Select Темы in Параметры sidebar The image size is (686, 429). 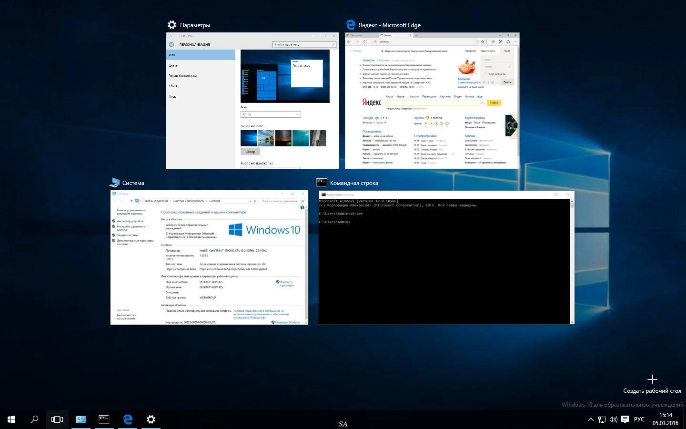point(201,86)
